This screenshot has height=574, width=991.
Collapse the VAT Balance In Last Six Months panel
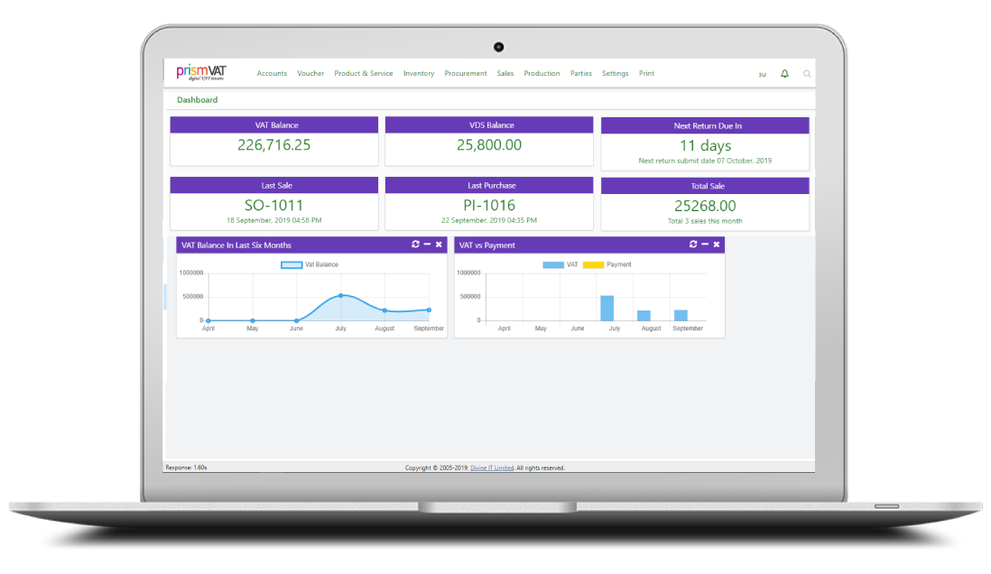tap(427, 245)
